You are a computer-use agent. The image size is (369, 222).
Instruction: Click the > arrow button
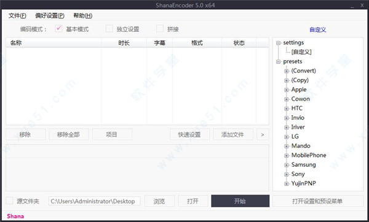263,134
